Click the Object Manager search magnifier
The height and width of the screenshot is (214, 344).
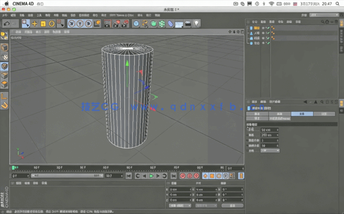pos(322,22)
